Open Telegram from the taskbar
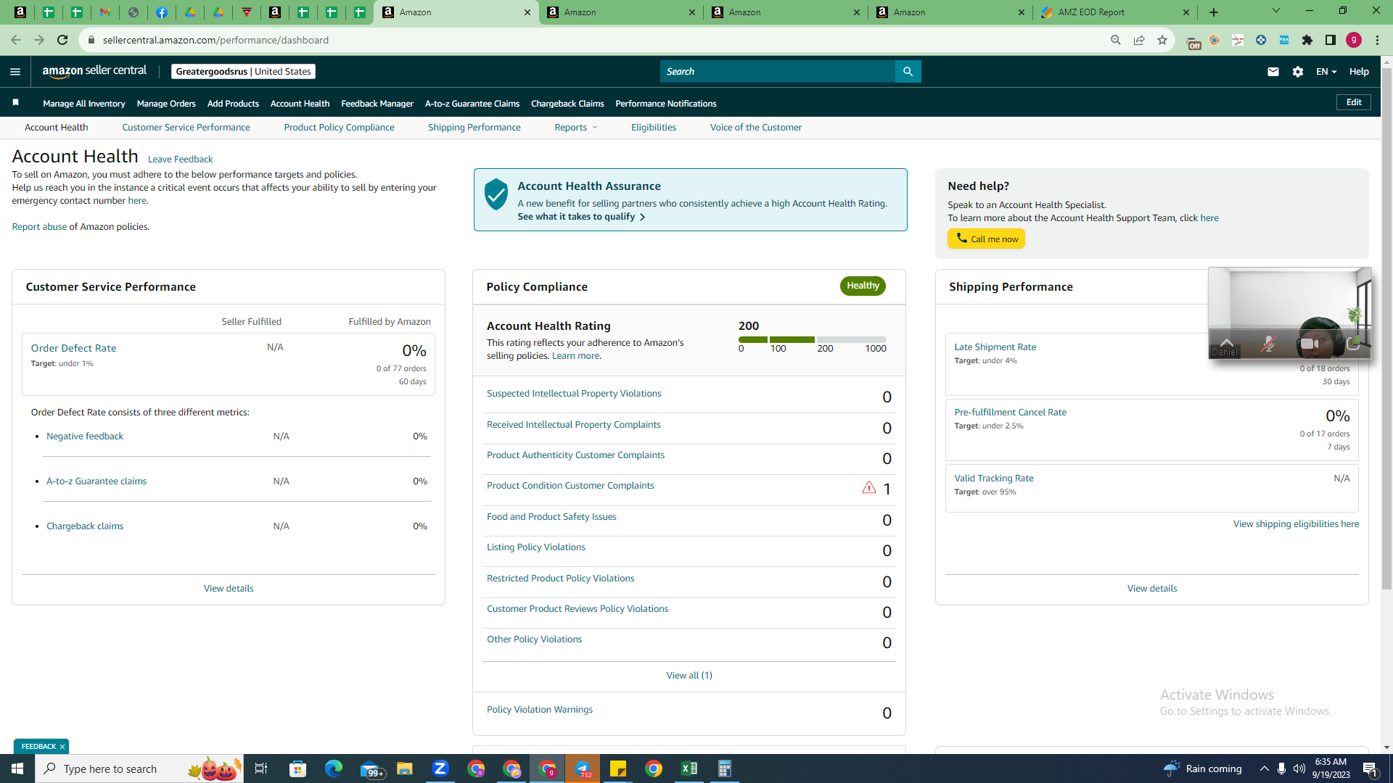1393x783 pixels. tap(583, 768)
